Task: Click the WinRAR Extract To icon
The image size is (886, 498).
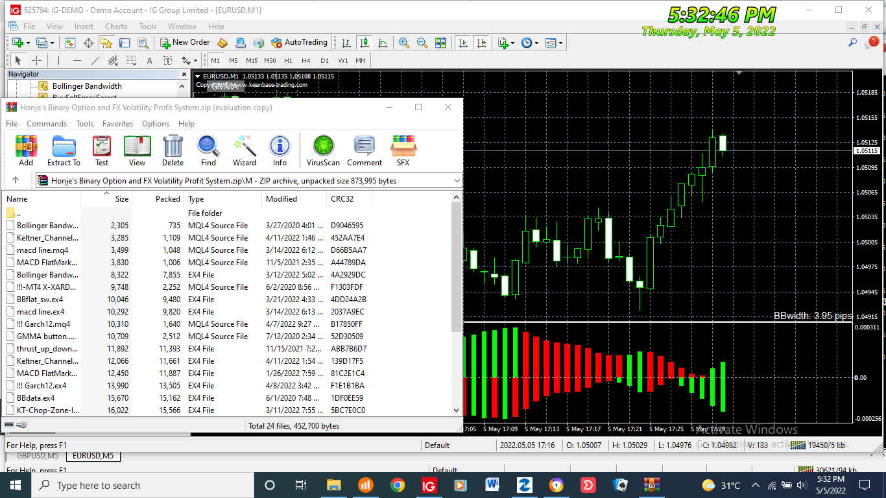Action: point(64,150)
